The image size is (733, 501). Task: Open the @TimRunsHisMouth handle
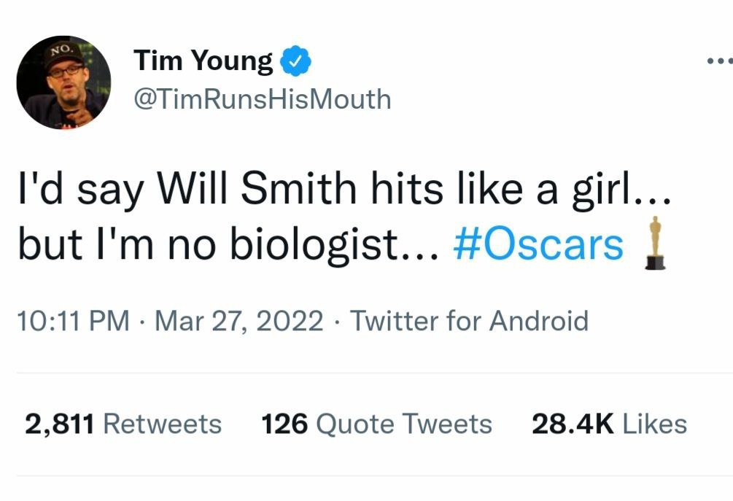[263, 100]
